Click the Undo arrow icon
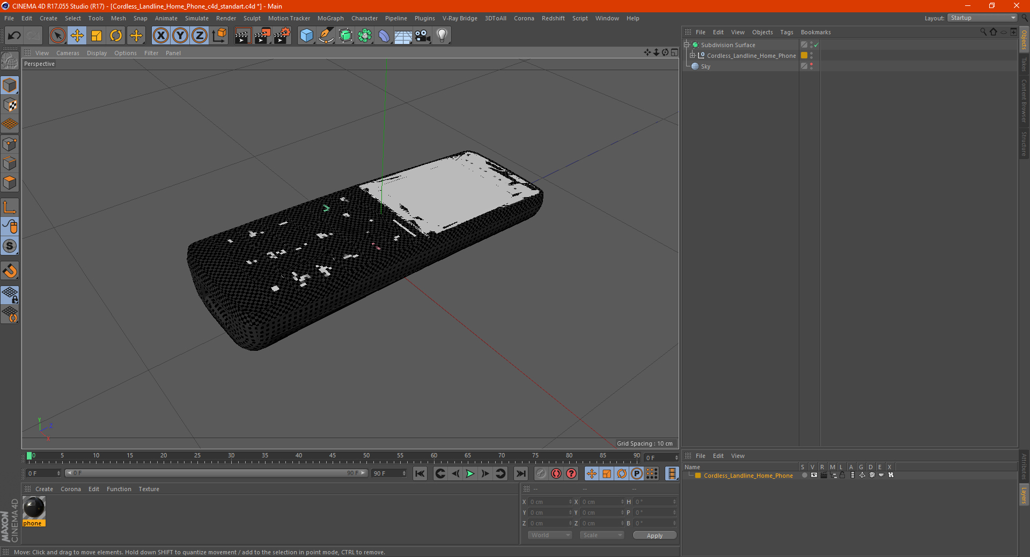 [x=14, y=36]
